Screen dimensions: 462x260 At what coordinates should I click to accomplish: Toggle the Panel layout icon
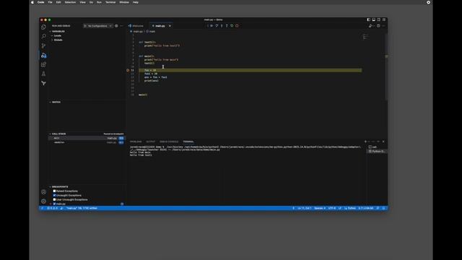click(x=374, y=19)
